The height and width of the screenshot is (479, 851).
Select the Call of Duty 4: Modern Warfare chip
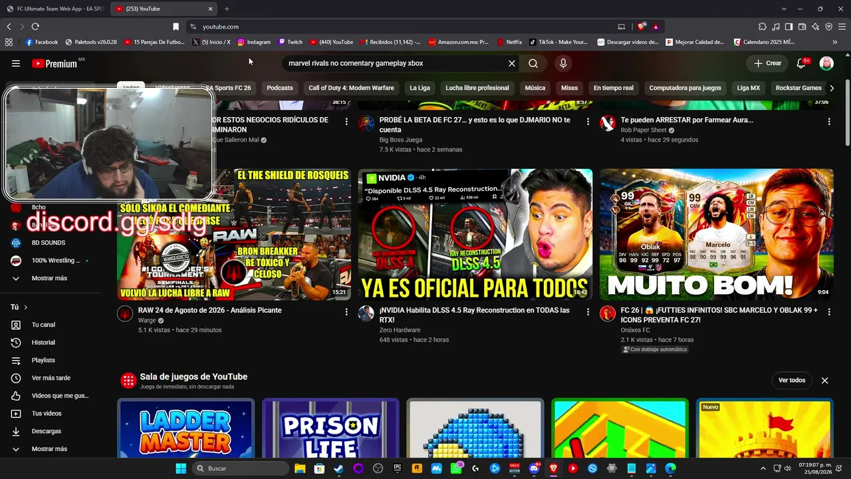tap(351, 88)
